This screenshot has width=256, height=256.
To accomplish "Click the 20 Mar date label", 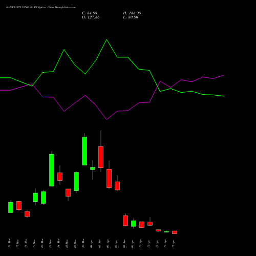I will 42,243.
